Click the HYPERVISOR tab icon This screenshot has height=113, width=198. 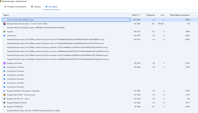pyautogui.click(x=5, y=107)
